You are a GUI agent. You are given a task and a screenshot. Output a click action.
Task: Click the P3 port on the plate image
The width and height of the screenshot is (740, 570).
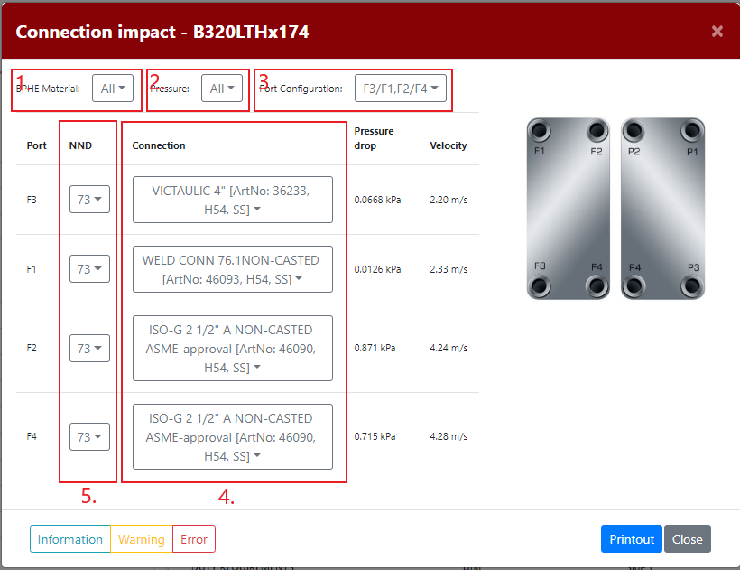point(692,285)
